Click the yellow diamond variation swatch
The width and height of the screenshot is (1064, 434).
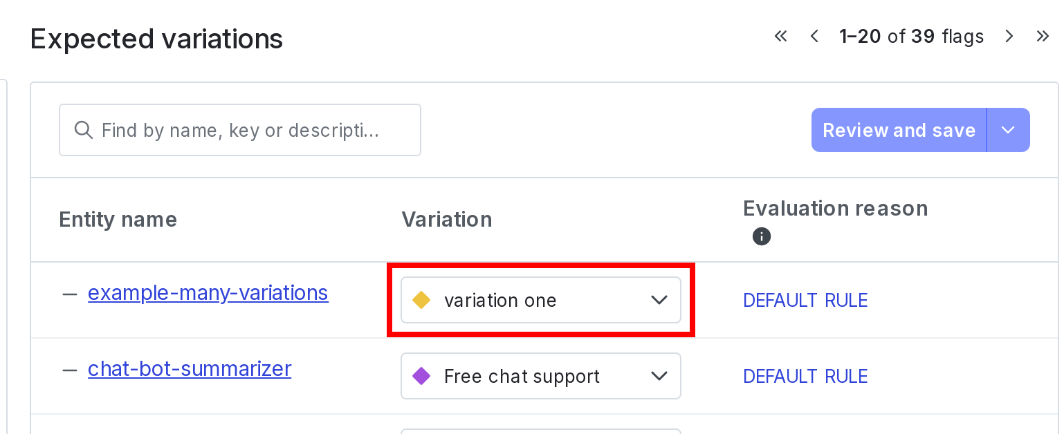tap(421, 300)
